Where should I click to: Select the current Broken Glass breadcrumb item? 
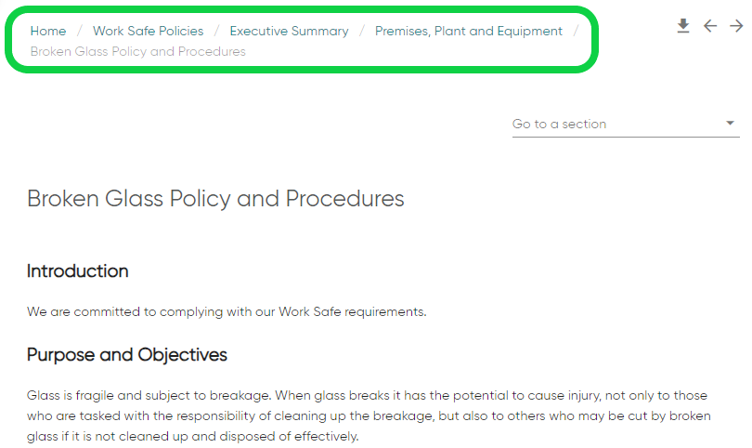point(138,51)
